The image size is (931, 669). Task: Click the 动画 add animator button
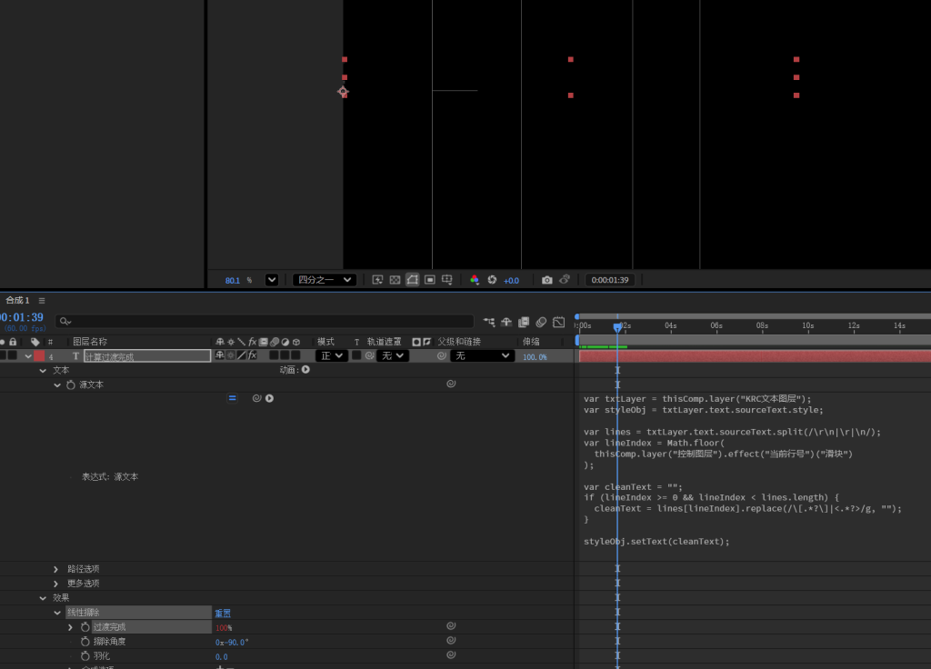click(305, 370)
